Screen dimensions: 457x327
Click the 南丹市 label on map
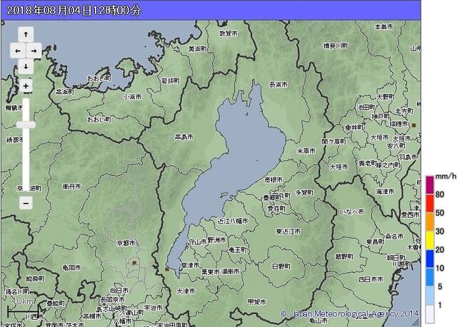(71, 187)
